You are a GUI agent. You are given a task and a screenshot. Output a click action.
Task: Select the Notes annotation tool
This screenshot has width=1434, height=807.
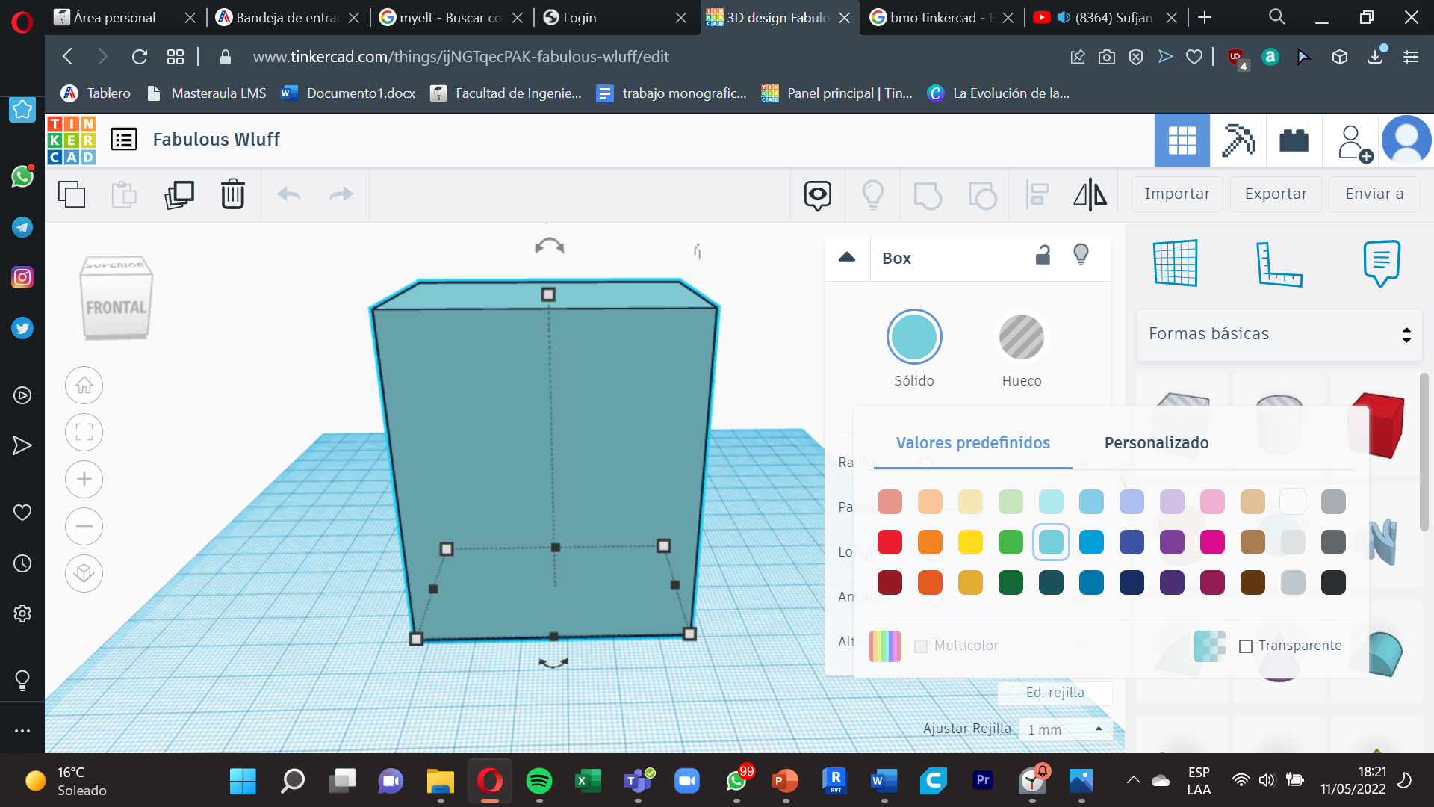[x=1382, y=263]
